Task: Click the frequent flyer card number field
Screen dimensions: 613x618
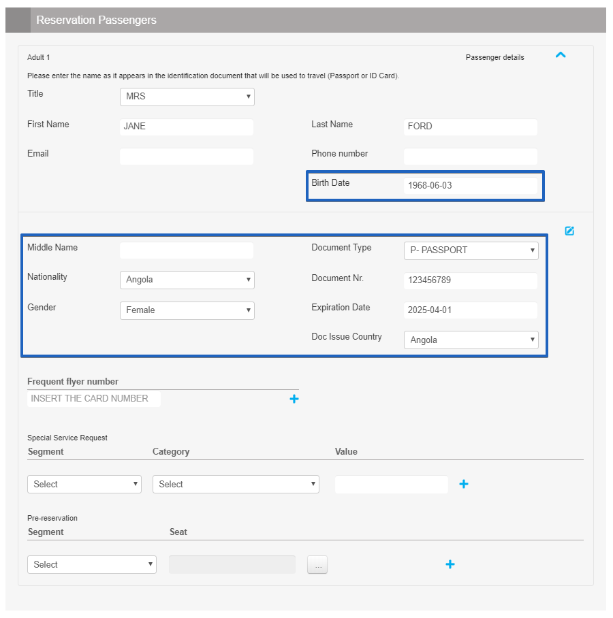Action: 94,399
